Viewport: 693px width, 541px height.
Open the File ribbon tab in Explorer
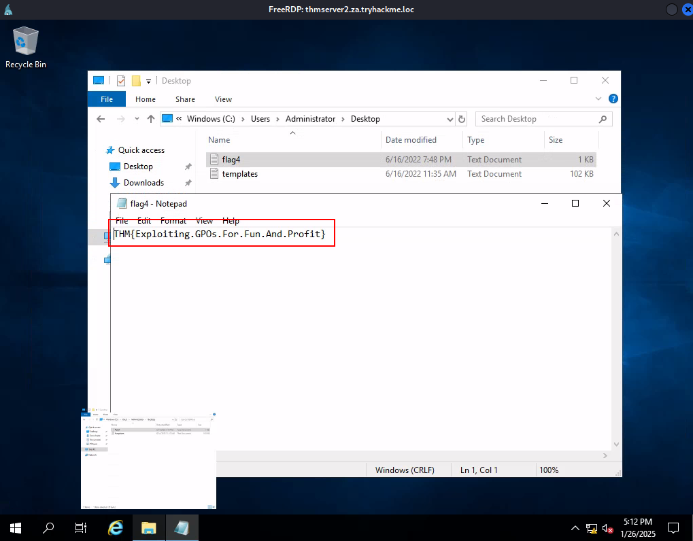107,99
